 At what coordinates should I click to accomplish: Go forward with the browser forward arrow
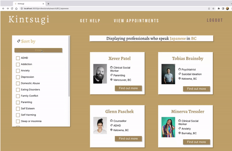point(7,9)
